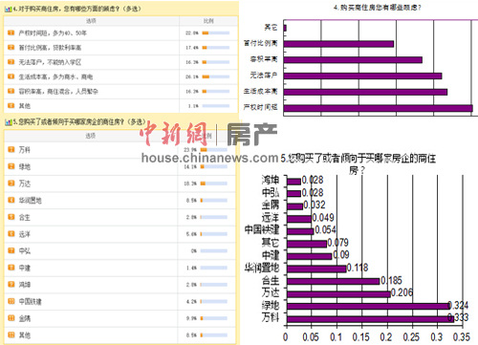Click the orange number icon beside 中弘
478x345 pixels.
pos(11,250)
